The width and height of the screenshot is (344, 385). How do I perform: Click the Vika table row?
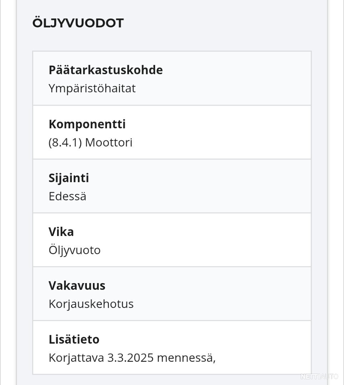tap(172, 240)
